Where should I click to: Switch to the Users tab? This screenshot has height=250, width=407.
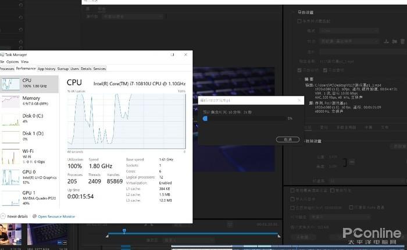[74, 68]
